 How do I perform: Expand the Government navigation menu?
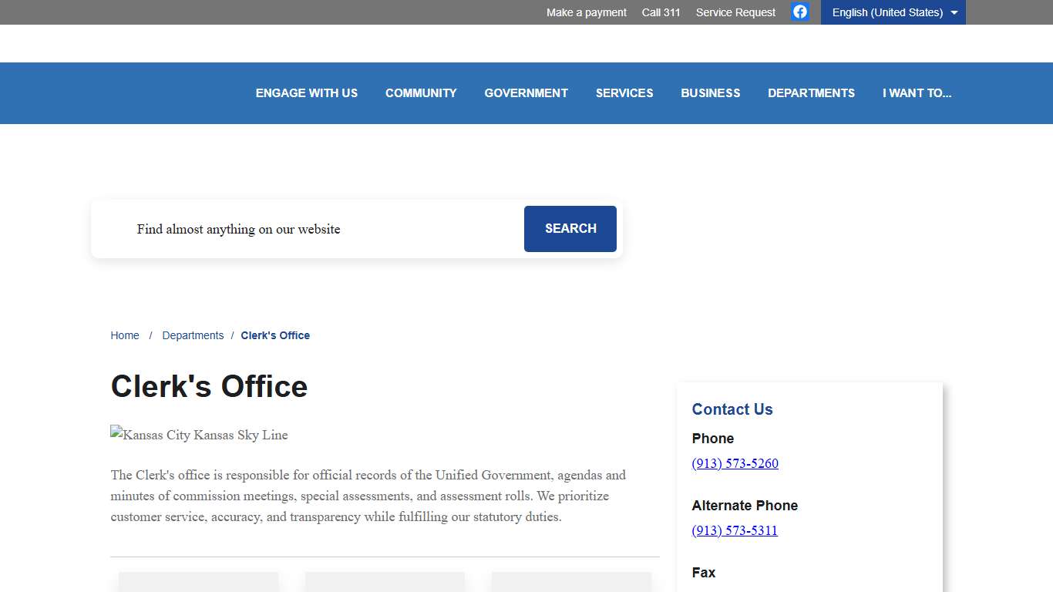pos(526,93)
